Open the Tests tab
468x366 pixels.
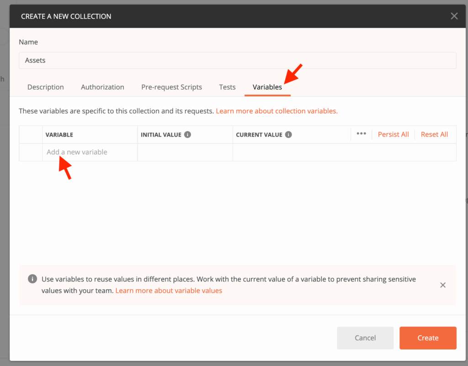227,87
